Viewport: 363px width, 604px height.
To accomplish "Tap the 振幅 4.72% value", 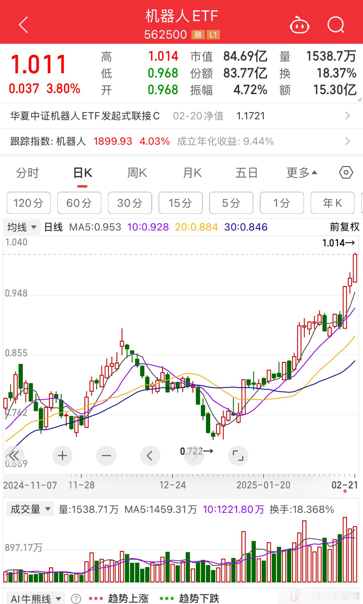I will (x=250, y=90).
